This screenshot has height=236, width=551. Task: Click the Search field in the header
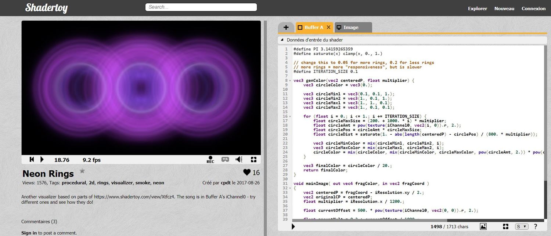tap(201, 7)
